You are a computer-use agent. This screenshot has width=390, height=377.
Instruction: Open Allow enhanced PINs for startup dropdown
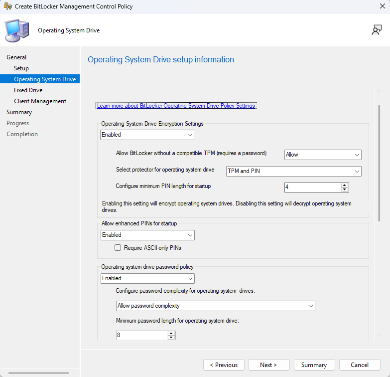click(147, 235)
